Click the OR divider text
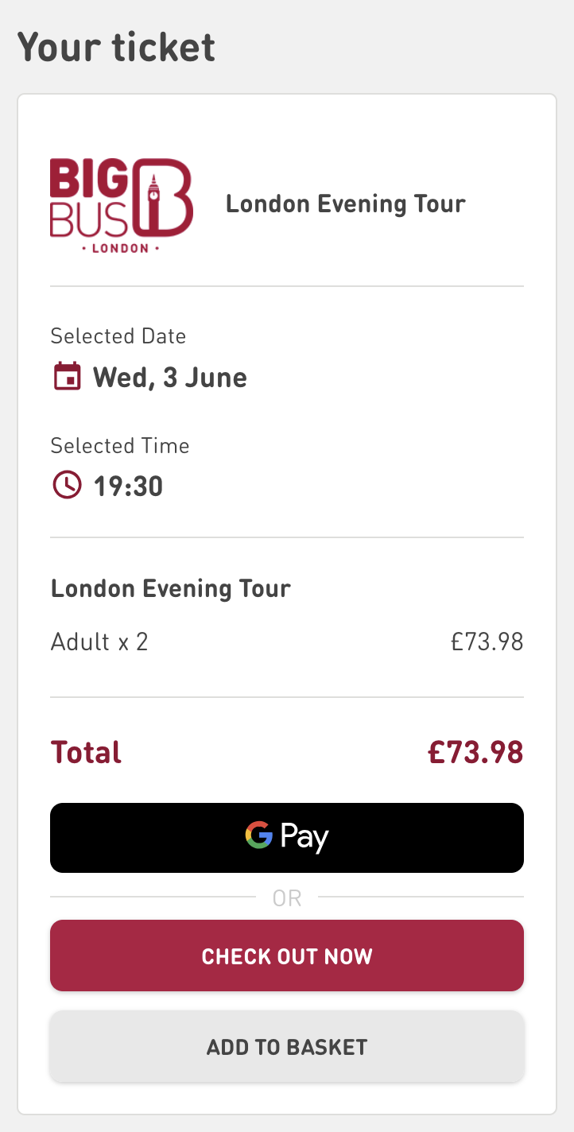Viewport: 574px width, 1132px height. tap(287, 898)
